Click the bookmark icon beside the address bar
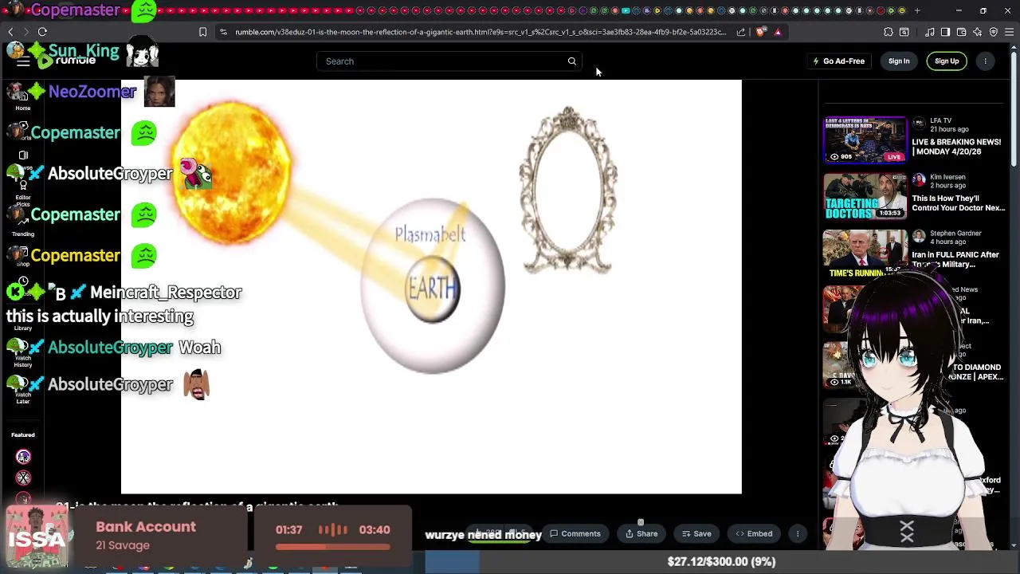This screenshot has height=574, width=1020. [x=202, y=32]
